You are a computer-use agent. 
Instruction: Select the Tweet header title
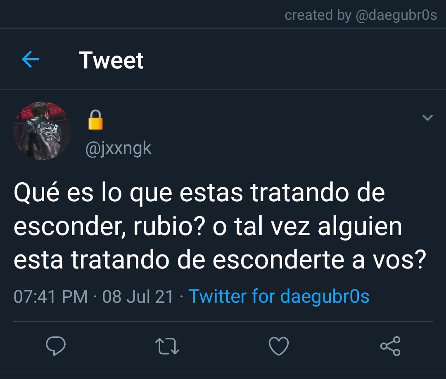pos(111,60)
